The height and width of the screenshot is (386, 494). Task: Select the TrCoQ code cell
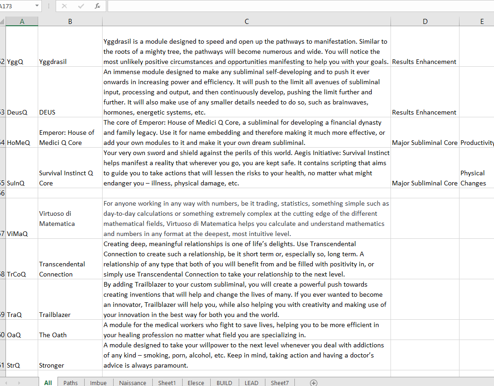[x=22, y=259]
